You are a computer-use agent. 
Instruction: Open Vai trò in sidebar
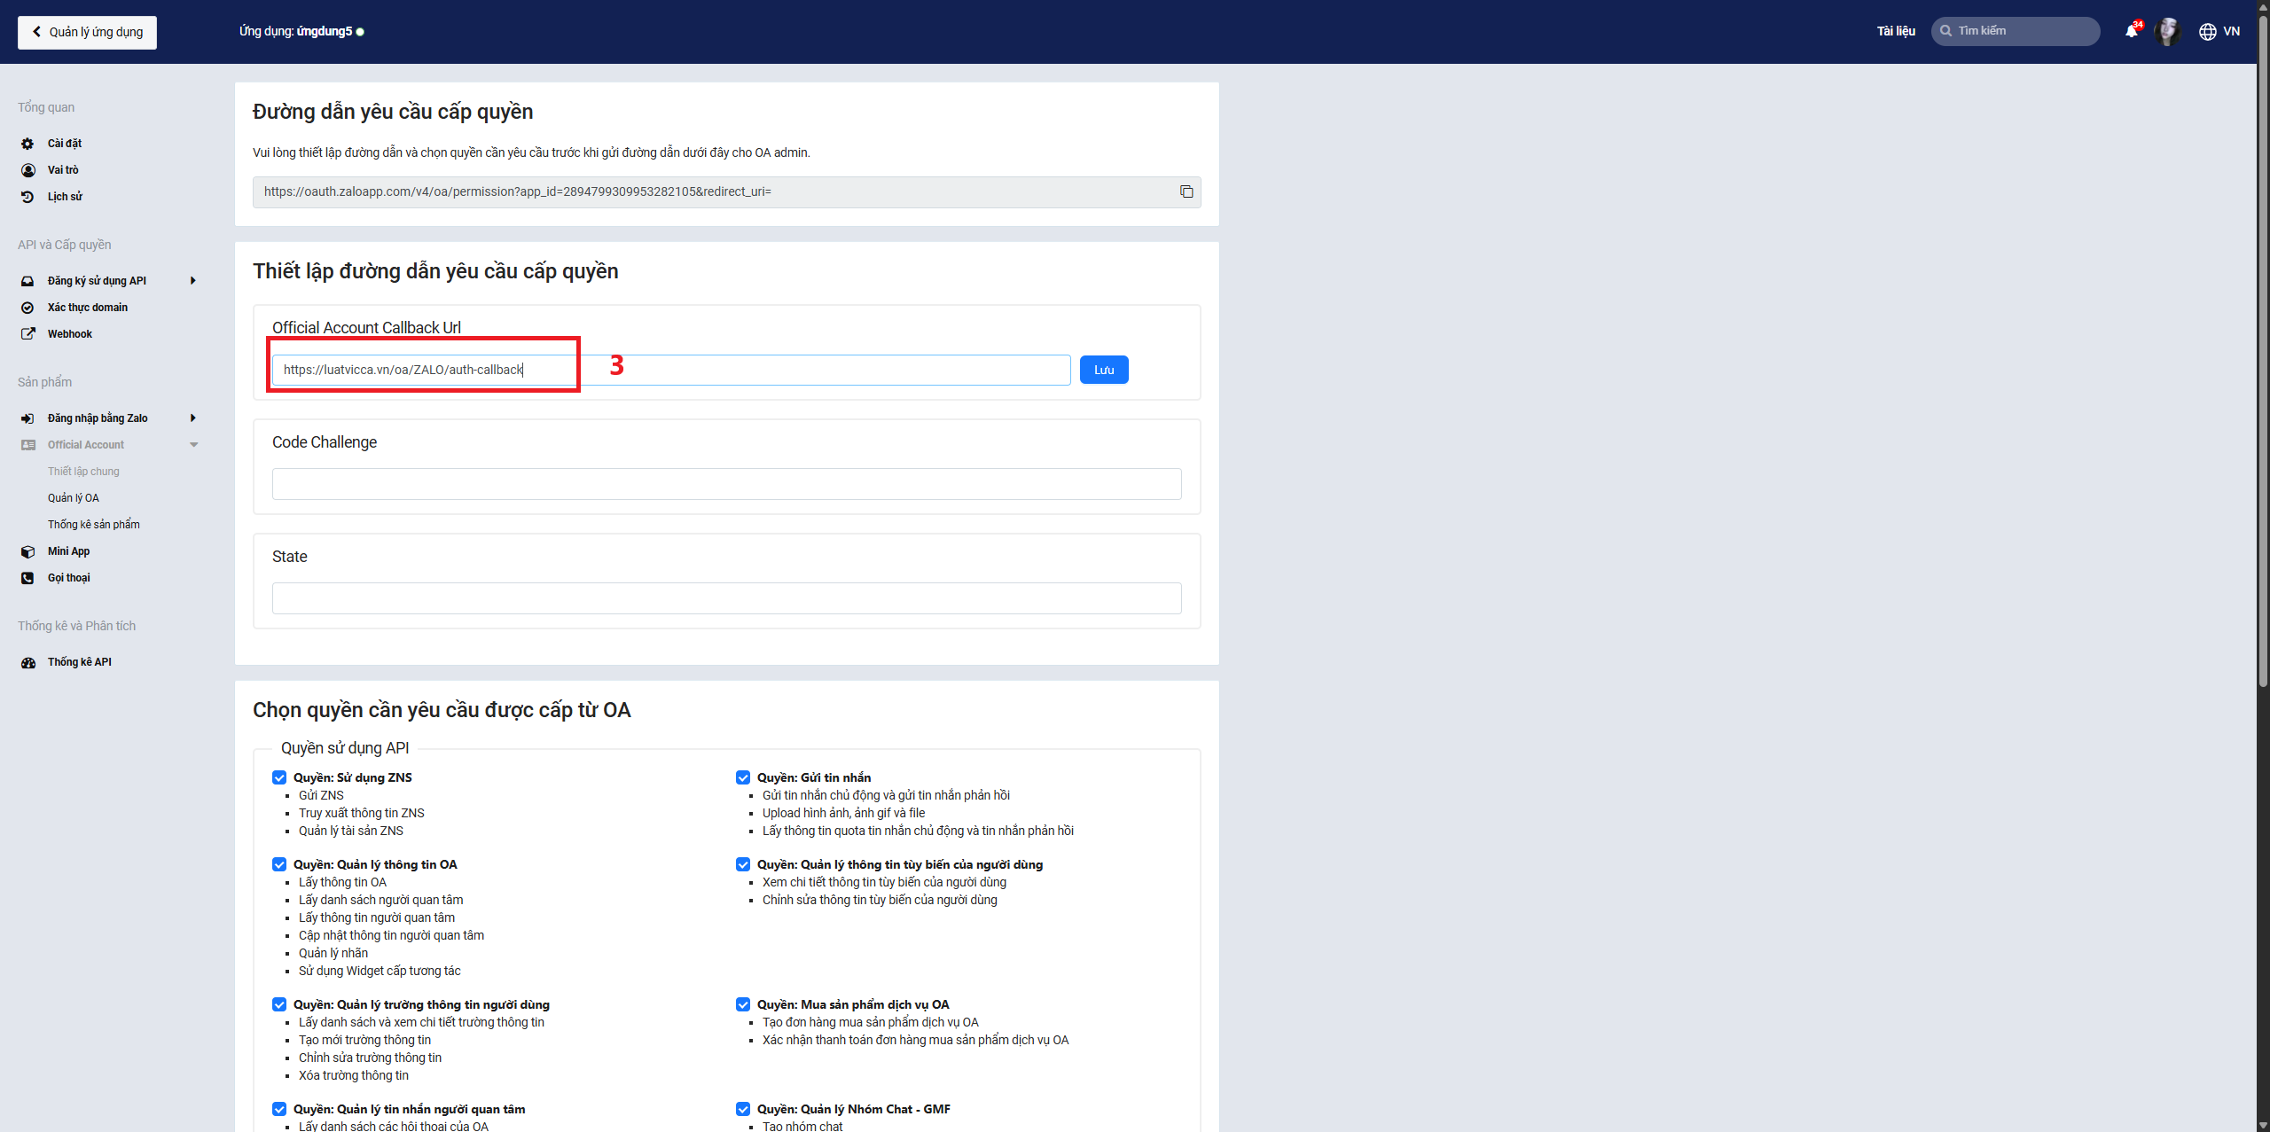pyautogui.click(x=63, y=170)
